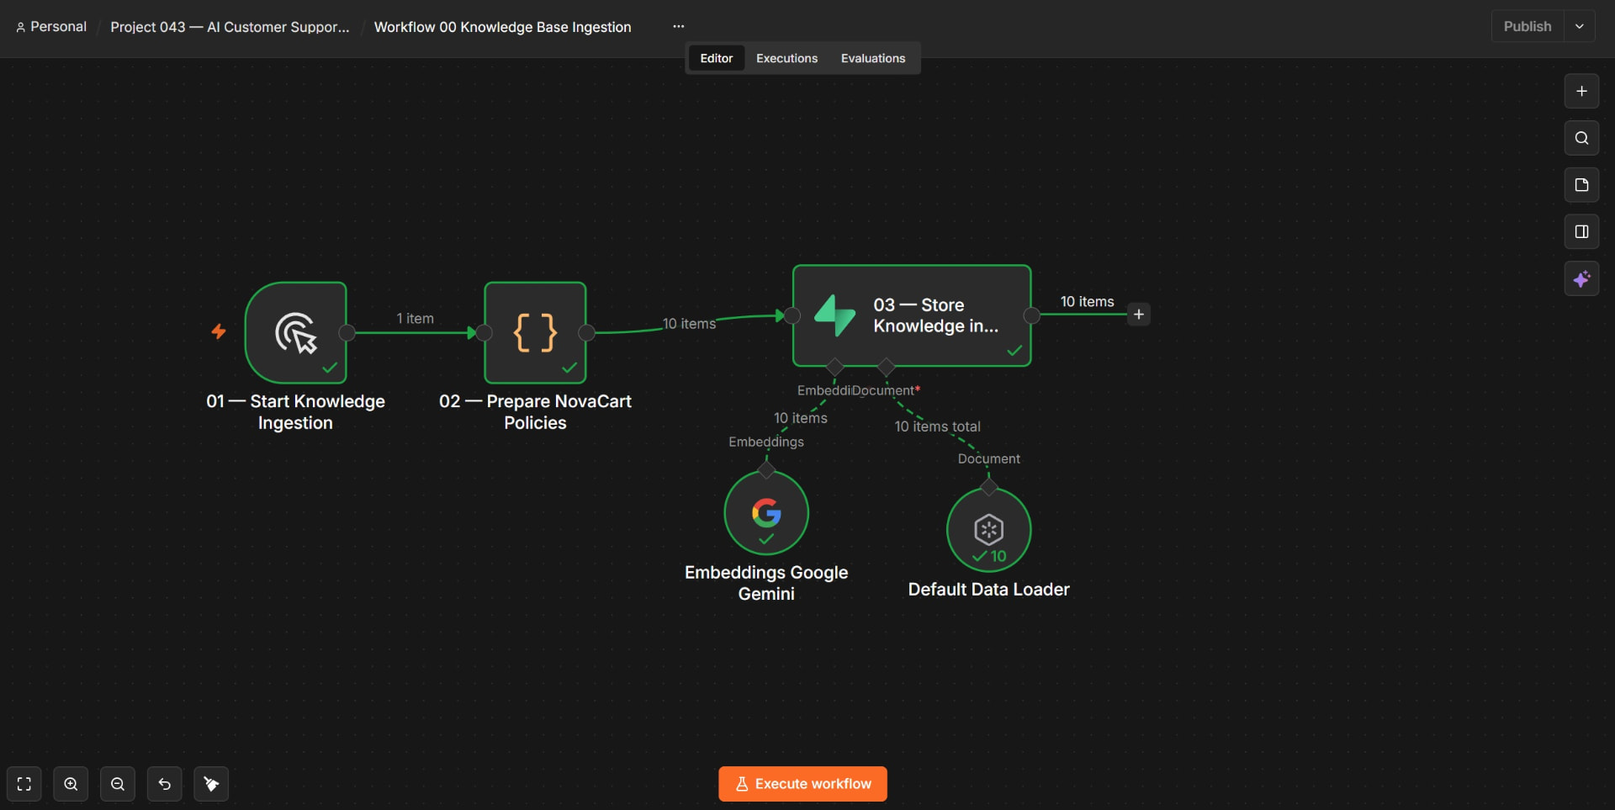Click the plus button to add node
Viewport: 1615px width, 810px height.
(x=1581, y=91)
